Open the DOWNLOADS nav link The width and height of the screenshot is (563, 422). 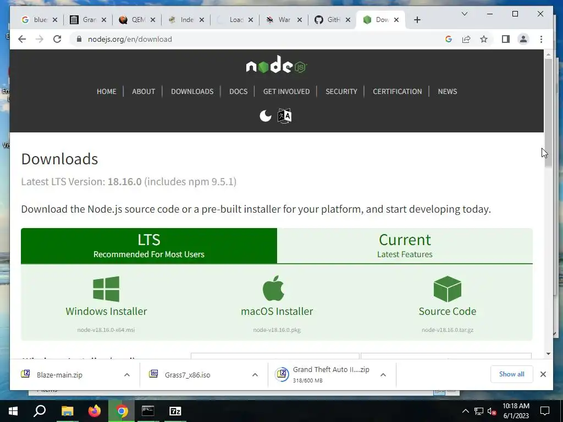click(192, 92)
